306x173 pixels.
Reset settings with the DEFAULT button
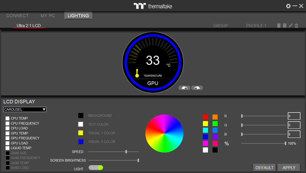point(264,168)
